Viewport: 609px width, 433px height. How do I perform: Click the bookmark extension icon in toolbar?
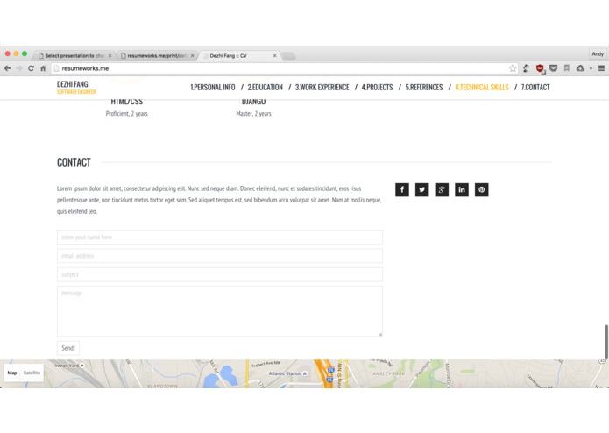point(567,68)
